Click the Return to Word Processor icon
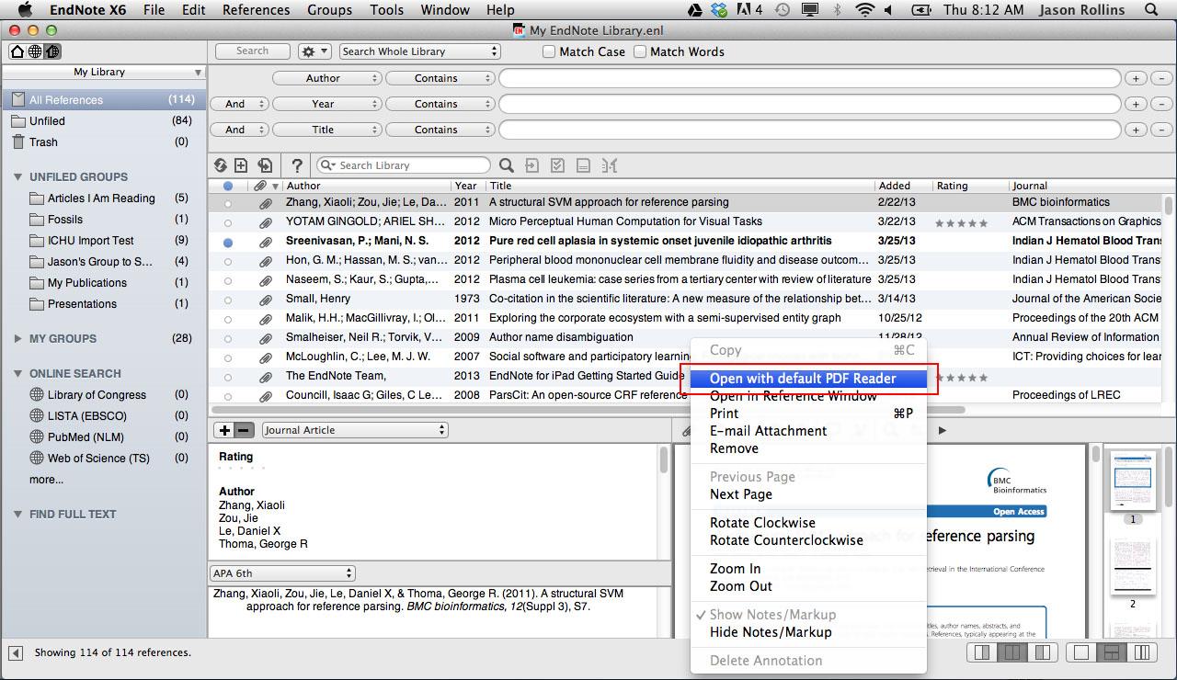1177x680 pixels. (583, 165)
